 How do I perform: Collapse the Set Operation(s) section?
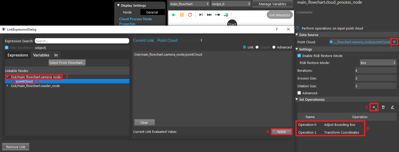(x=297, y=99)
